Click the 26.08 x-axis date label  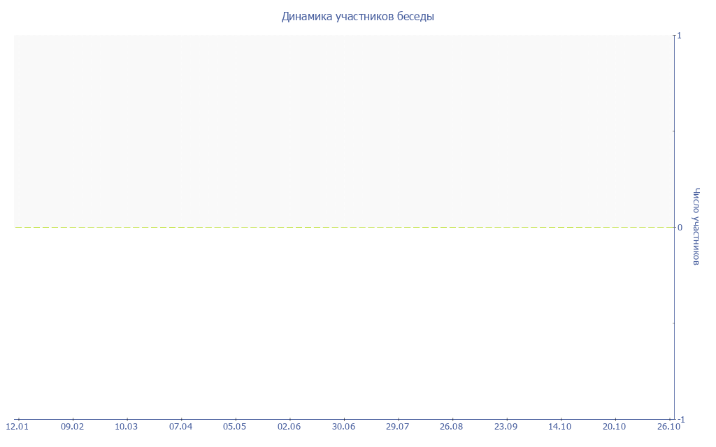click(x=452, y=427)
